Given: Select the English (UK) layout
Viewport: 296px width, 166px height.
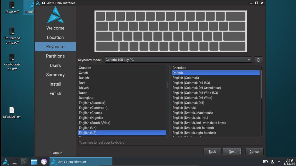Looking at the screenshot, I should tap(122, 128).
